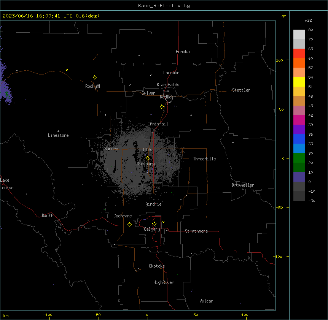This screenshot has width=328, height=320.
Task: Click the Limestone label
Action: (58, 135)
